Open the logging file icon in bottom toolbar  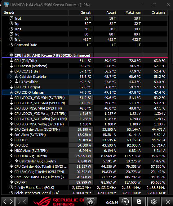(139, 201)
